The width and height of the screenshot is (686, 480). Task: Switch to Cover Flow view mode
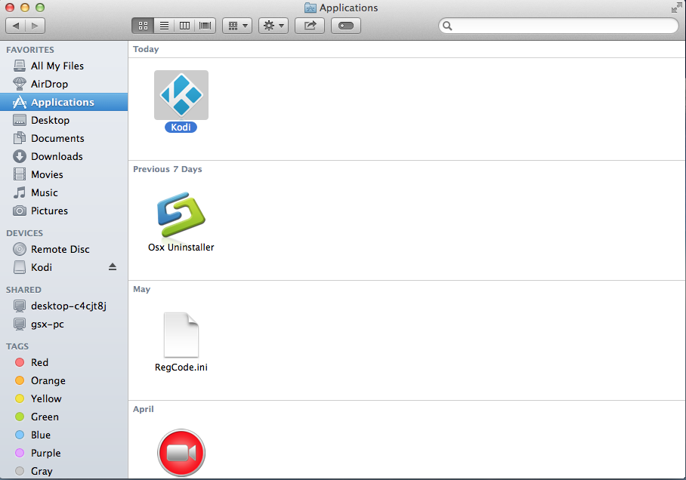[x=205, y=26]
